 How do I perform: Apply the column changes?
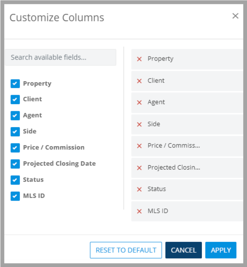click(x=220, y=250)
